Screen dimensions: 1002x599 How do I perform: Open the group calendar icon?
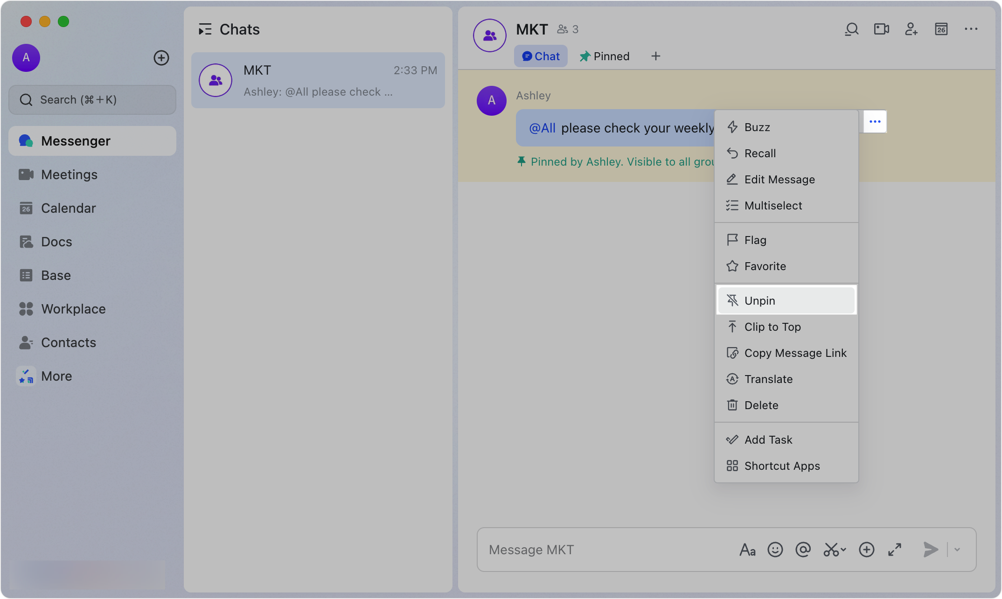coord(941,29)
